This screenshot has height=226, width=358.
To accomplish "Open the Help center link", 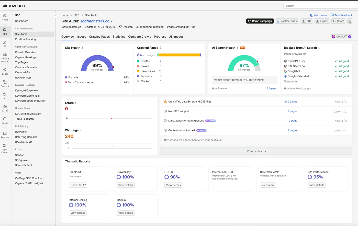I will point(319,15).
